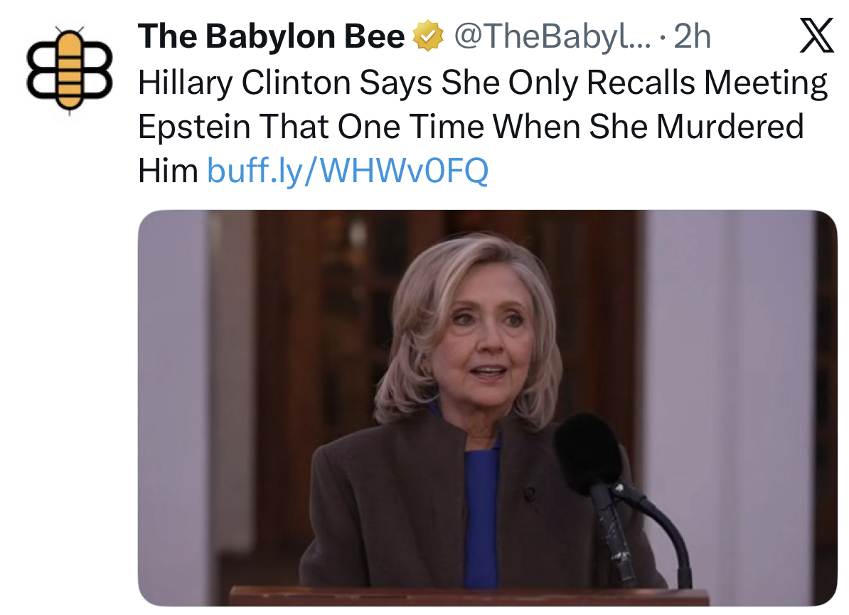
Task: Open the buff.ly/WHWv0FQ link
Action: (x=347, y=171)
